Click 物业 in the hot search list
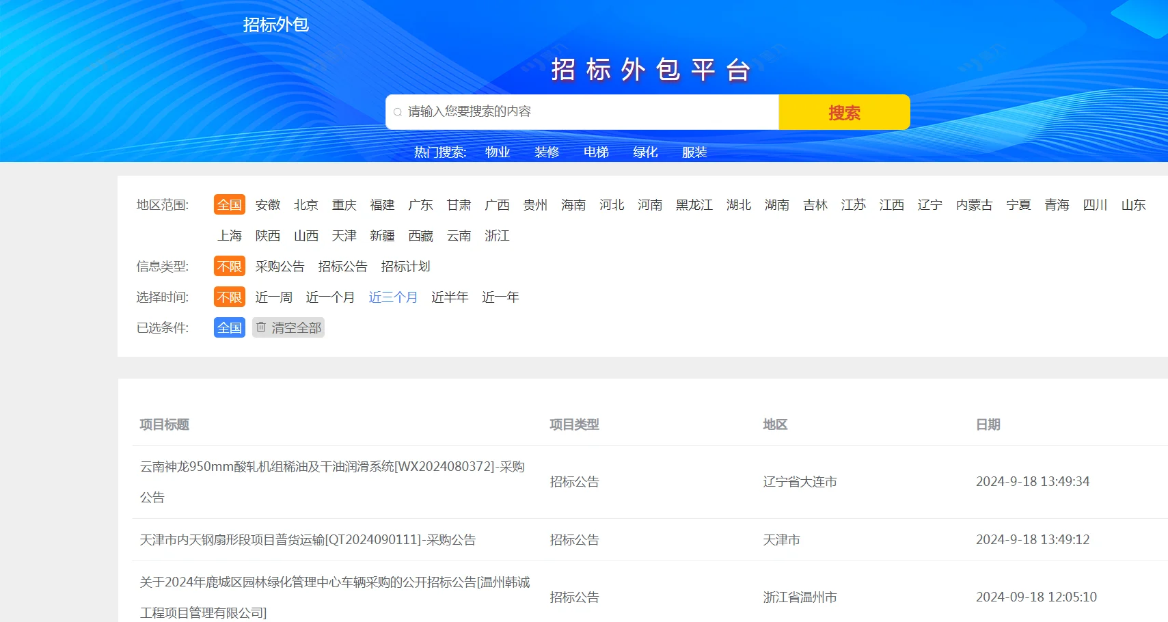 click(497, 152)
